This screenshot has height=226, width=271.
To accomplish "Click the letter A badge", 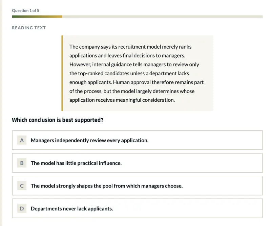I will [22, 140].
